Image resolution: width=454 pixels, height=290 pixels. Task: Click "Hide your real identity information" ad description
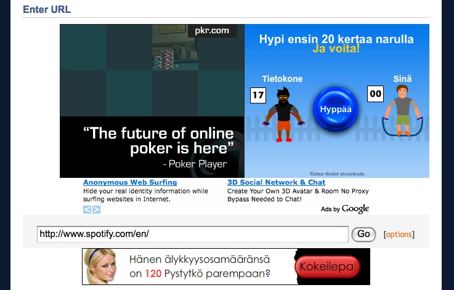(145, 195)
